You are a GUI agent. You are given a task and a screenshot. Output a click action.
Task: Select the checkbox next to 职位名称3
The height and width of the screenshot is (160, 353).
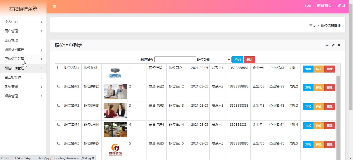(x=59, y=105)
